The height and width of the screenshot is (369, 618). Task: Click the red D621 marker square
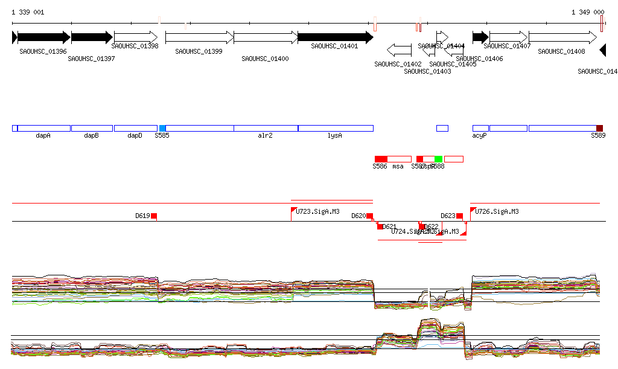380,226
